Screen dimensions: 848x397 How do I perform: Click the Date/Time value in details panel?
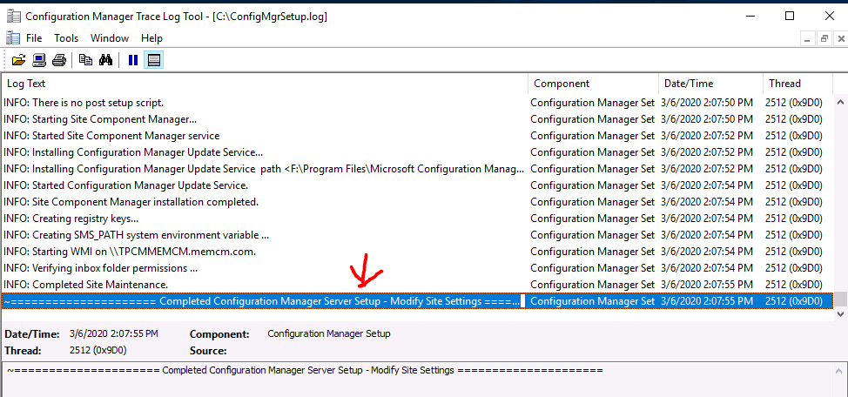coord(114,333)
